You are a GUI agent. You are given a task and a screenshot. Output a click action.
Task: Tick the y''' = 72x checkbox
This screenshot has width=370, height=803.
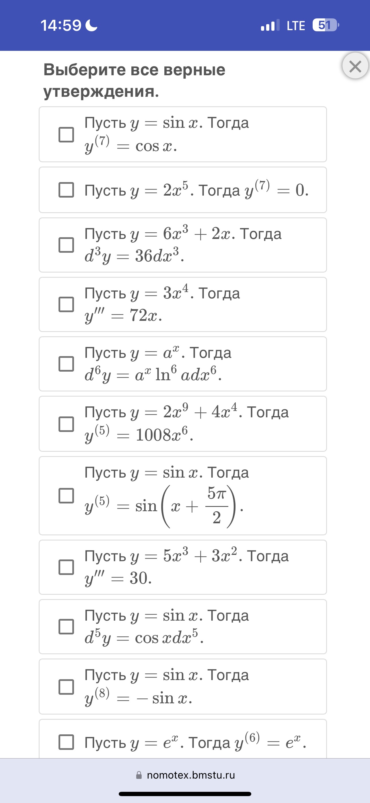[x=66, y=304]
